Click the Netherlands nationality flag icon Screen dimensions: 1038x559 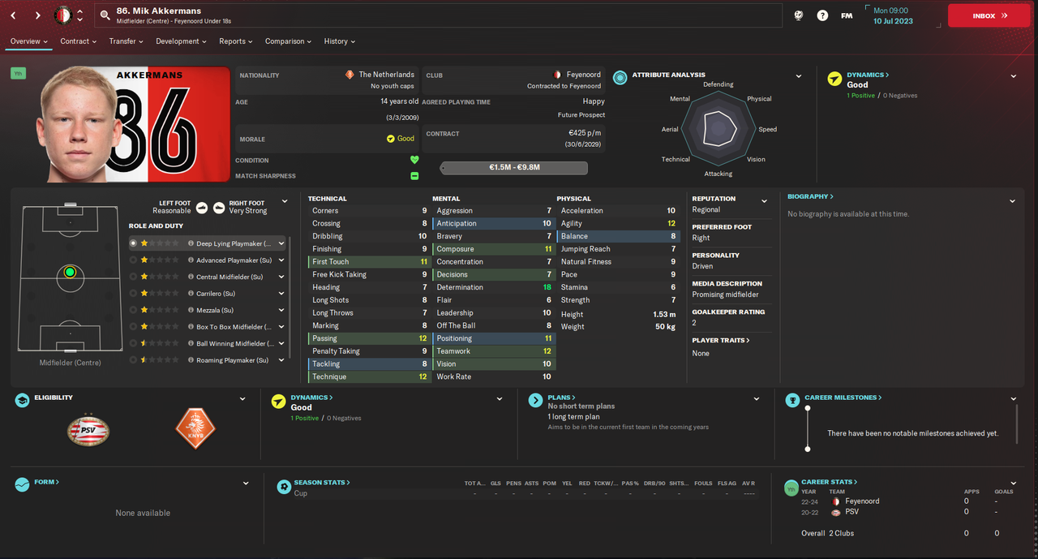[350, 75]
